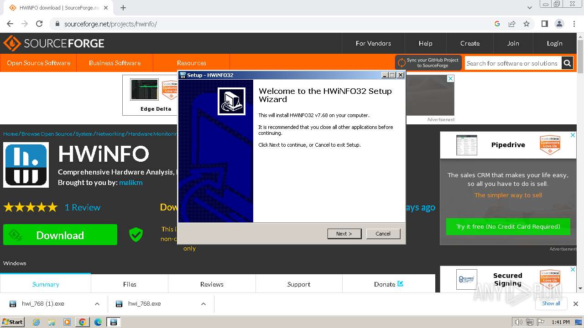Click the search magnifier button
Viewport: 584px width, 328px height.
tap(567, 63)
